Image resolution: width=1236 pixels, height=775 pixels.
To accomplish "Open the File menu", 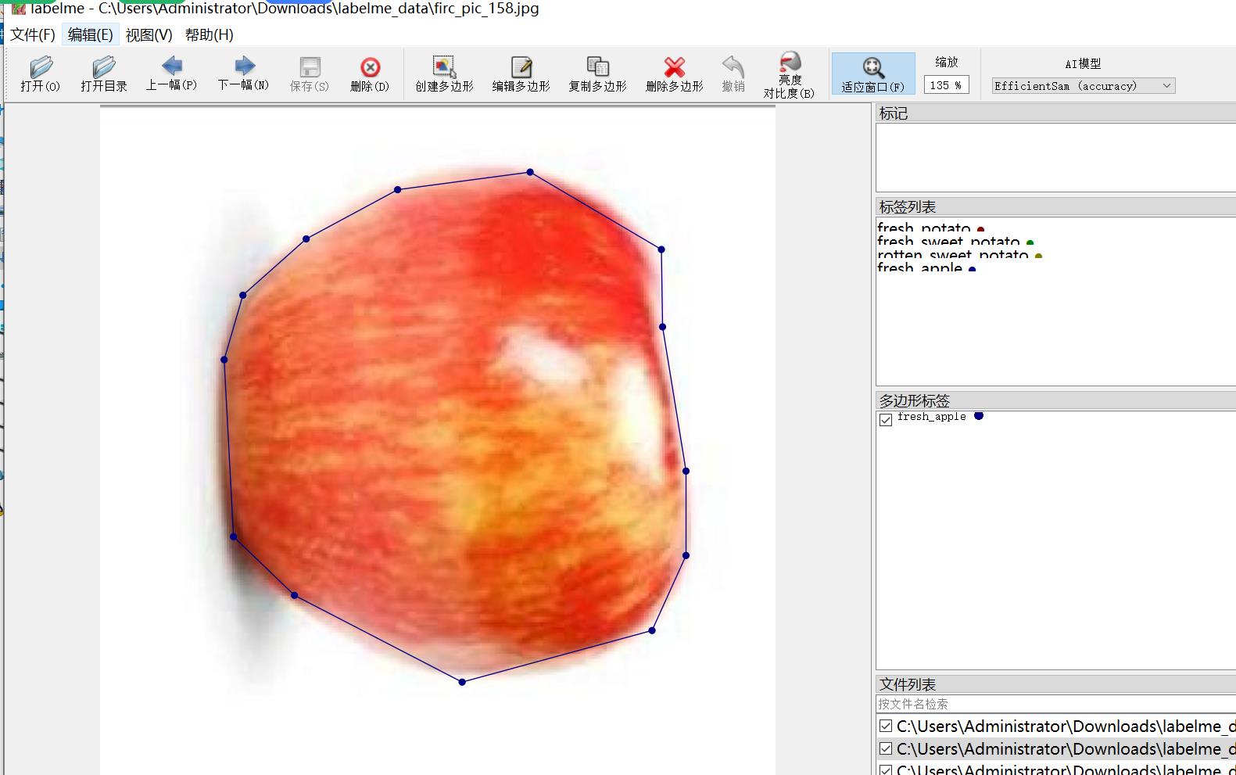I will (32, 35).
